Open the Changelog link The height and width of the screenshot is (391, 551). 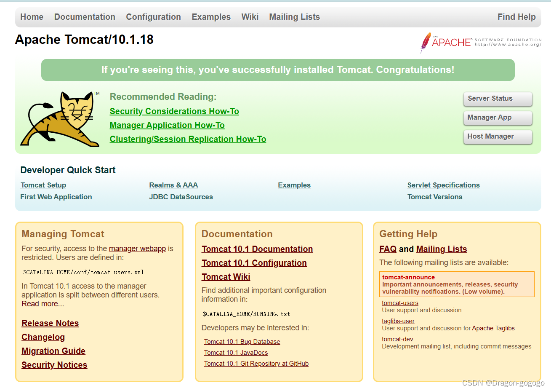pyautogui.click(x=43, y=337)
